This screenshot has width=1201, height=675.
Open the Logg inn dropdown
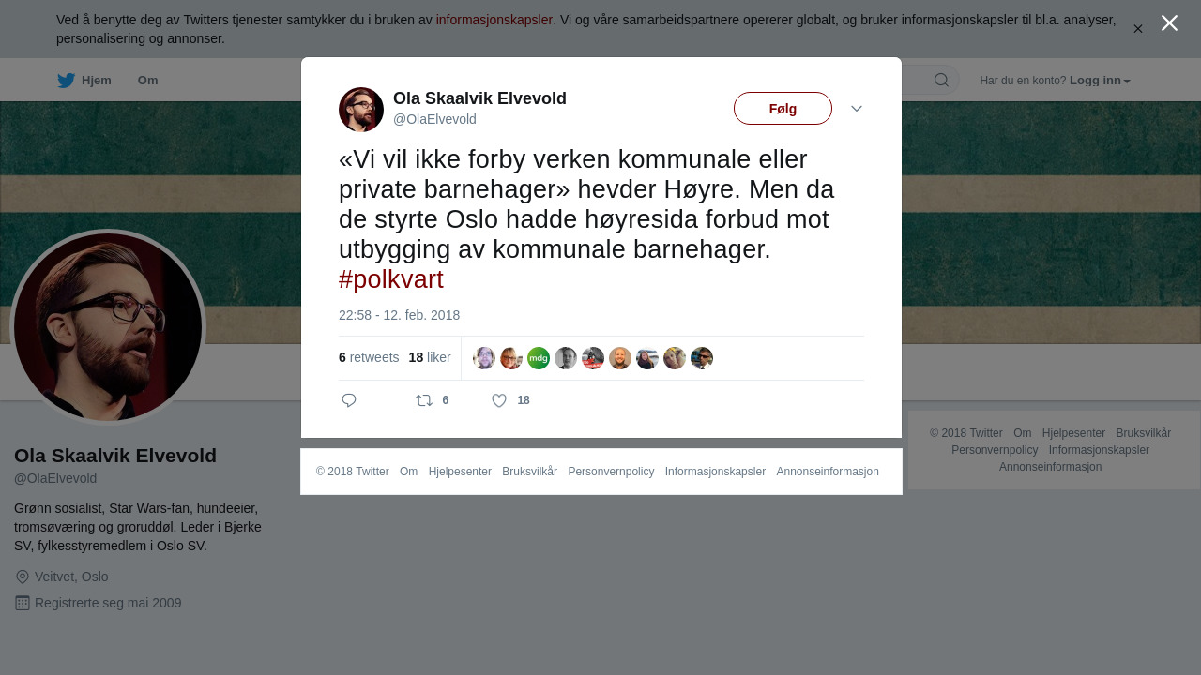[x=1100, y=81]
